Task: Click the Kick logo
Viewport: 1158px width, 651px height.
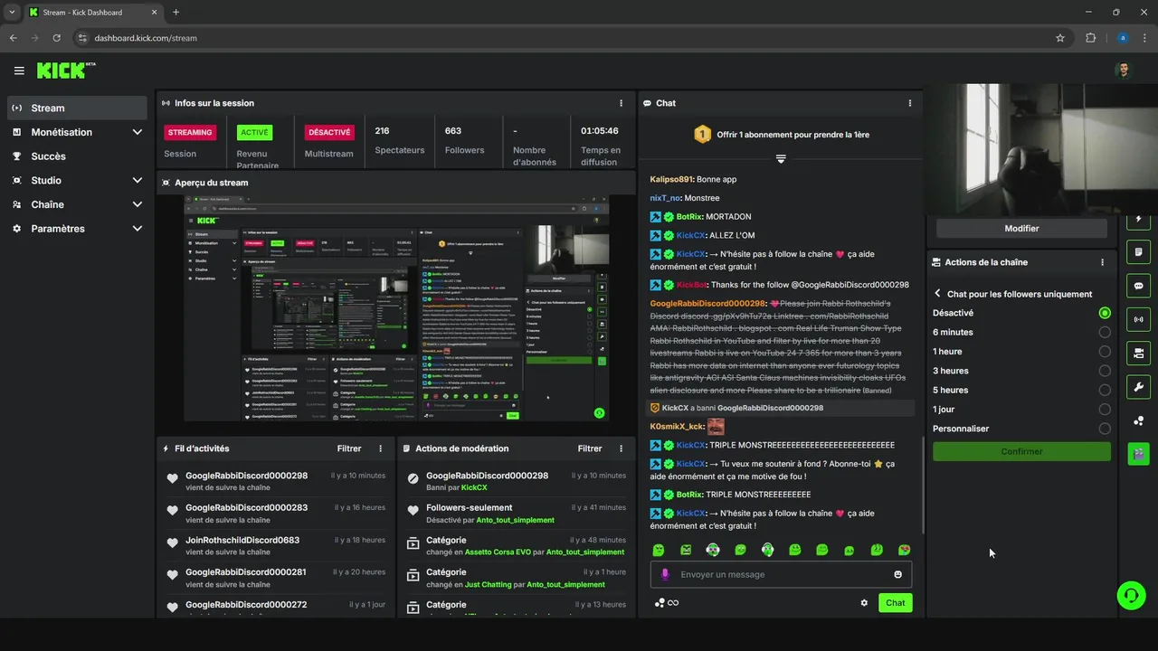Action: tap(65, 71)
